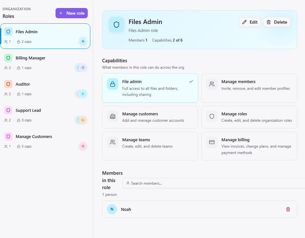Click the Support Lead pink shield icon

point(8,110)
